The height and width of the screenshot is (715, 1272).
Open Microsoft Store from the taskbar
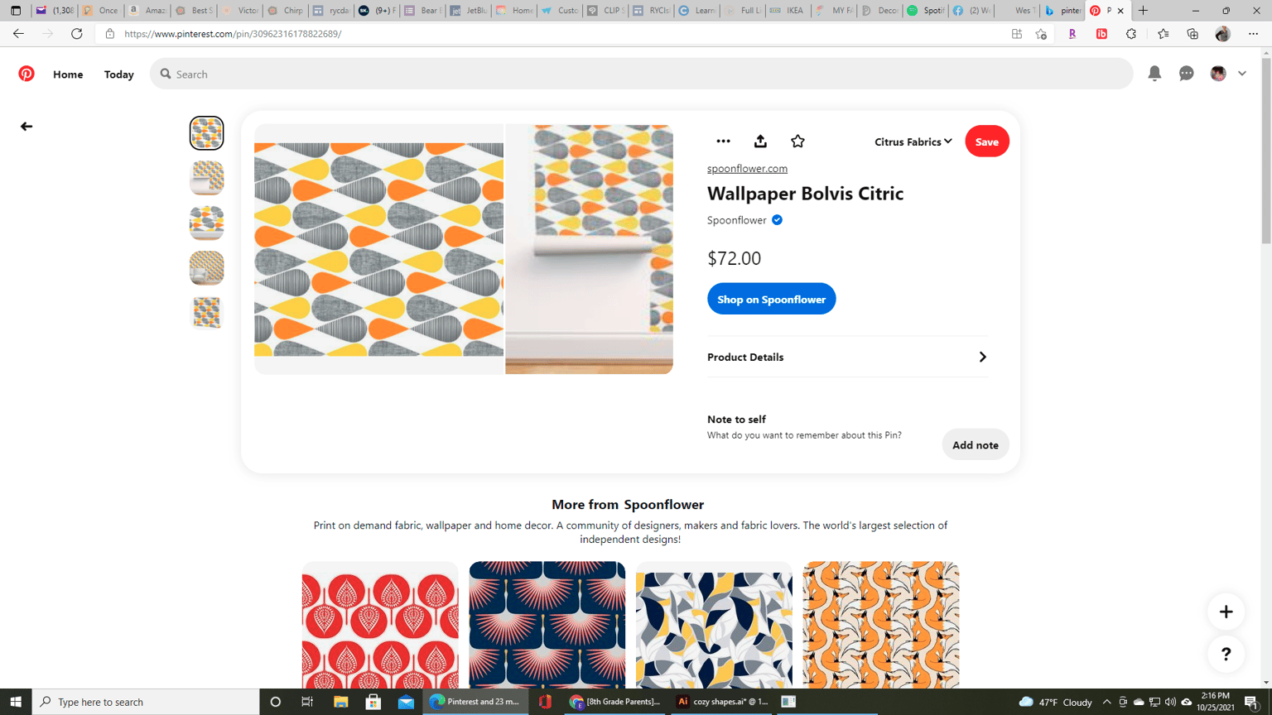[373, 702]
